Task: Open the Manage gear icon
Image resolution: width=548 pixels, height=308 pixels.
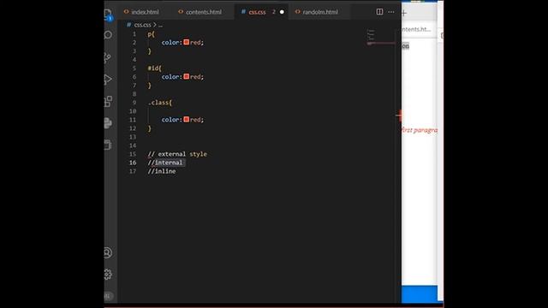Action: tap(108, 274)
